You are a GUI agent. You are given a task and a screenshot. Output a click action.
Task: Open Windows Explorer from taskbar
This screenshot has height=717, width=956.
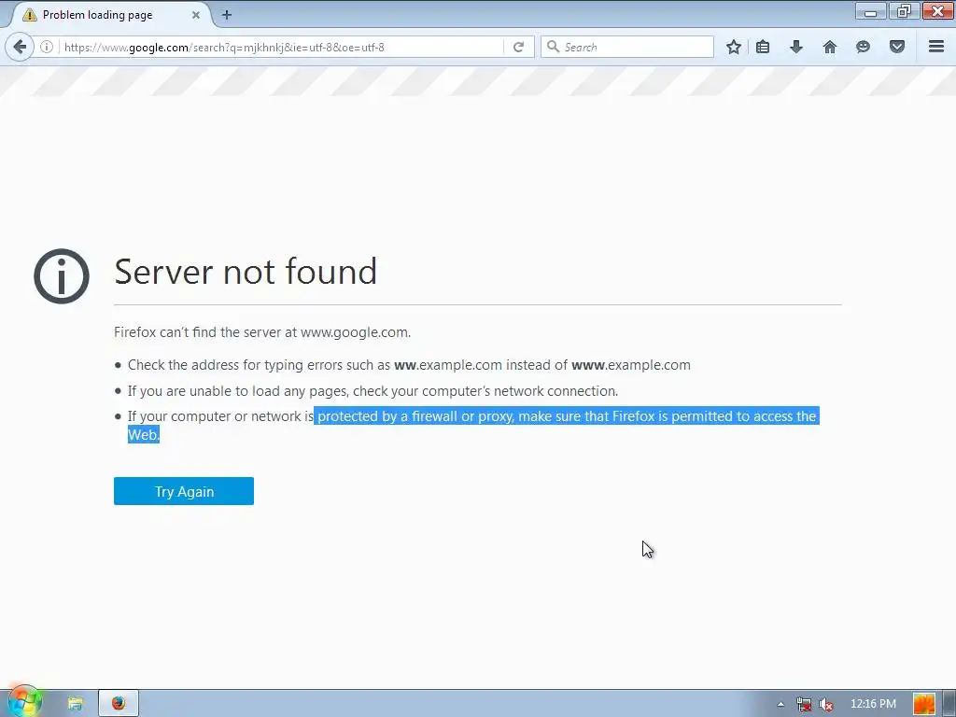75,704
